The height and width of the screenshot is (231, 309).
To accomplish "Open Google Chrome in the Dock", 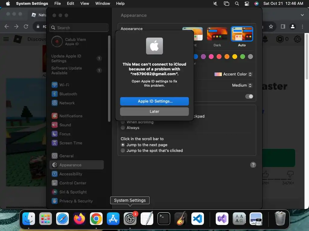I will pyautogui.click(x=96, y=219).
